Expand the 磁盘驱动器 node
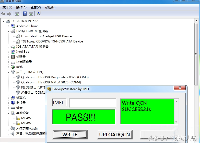The width and height of the screenshot is (200, 143). point(8,62)
